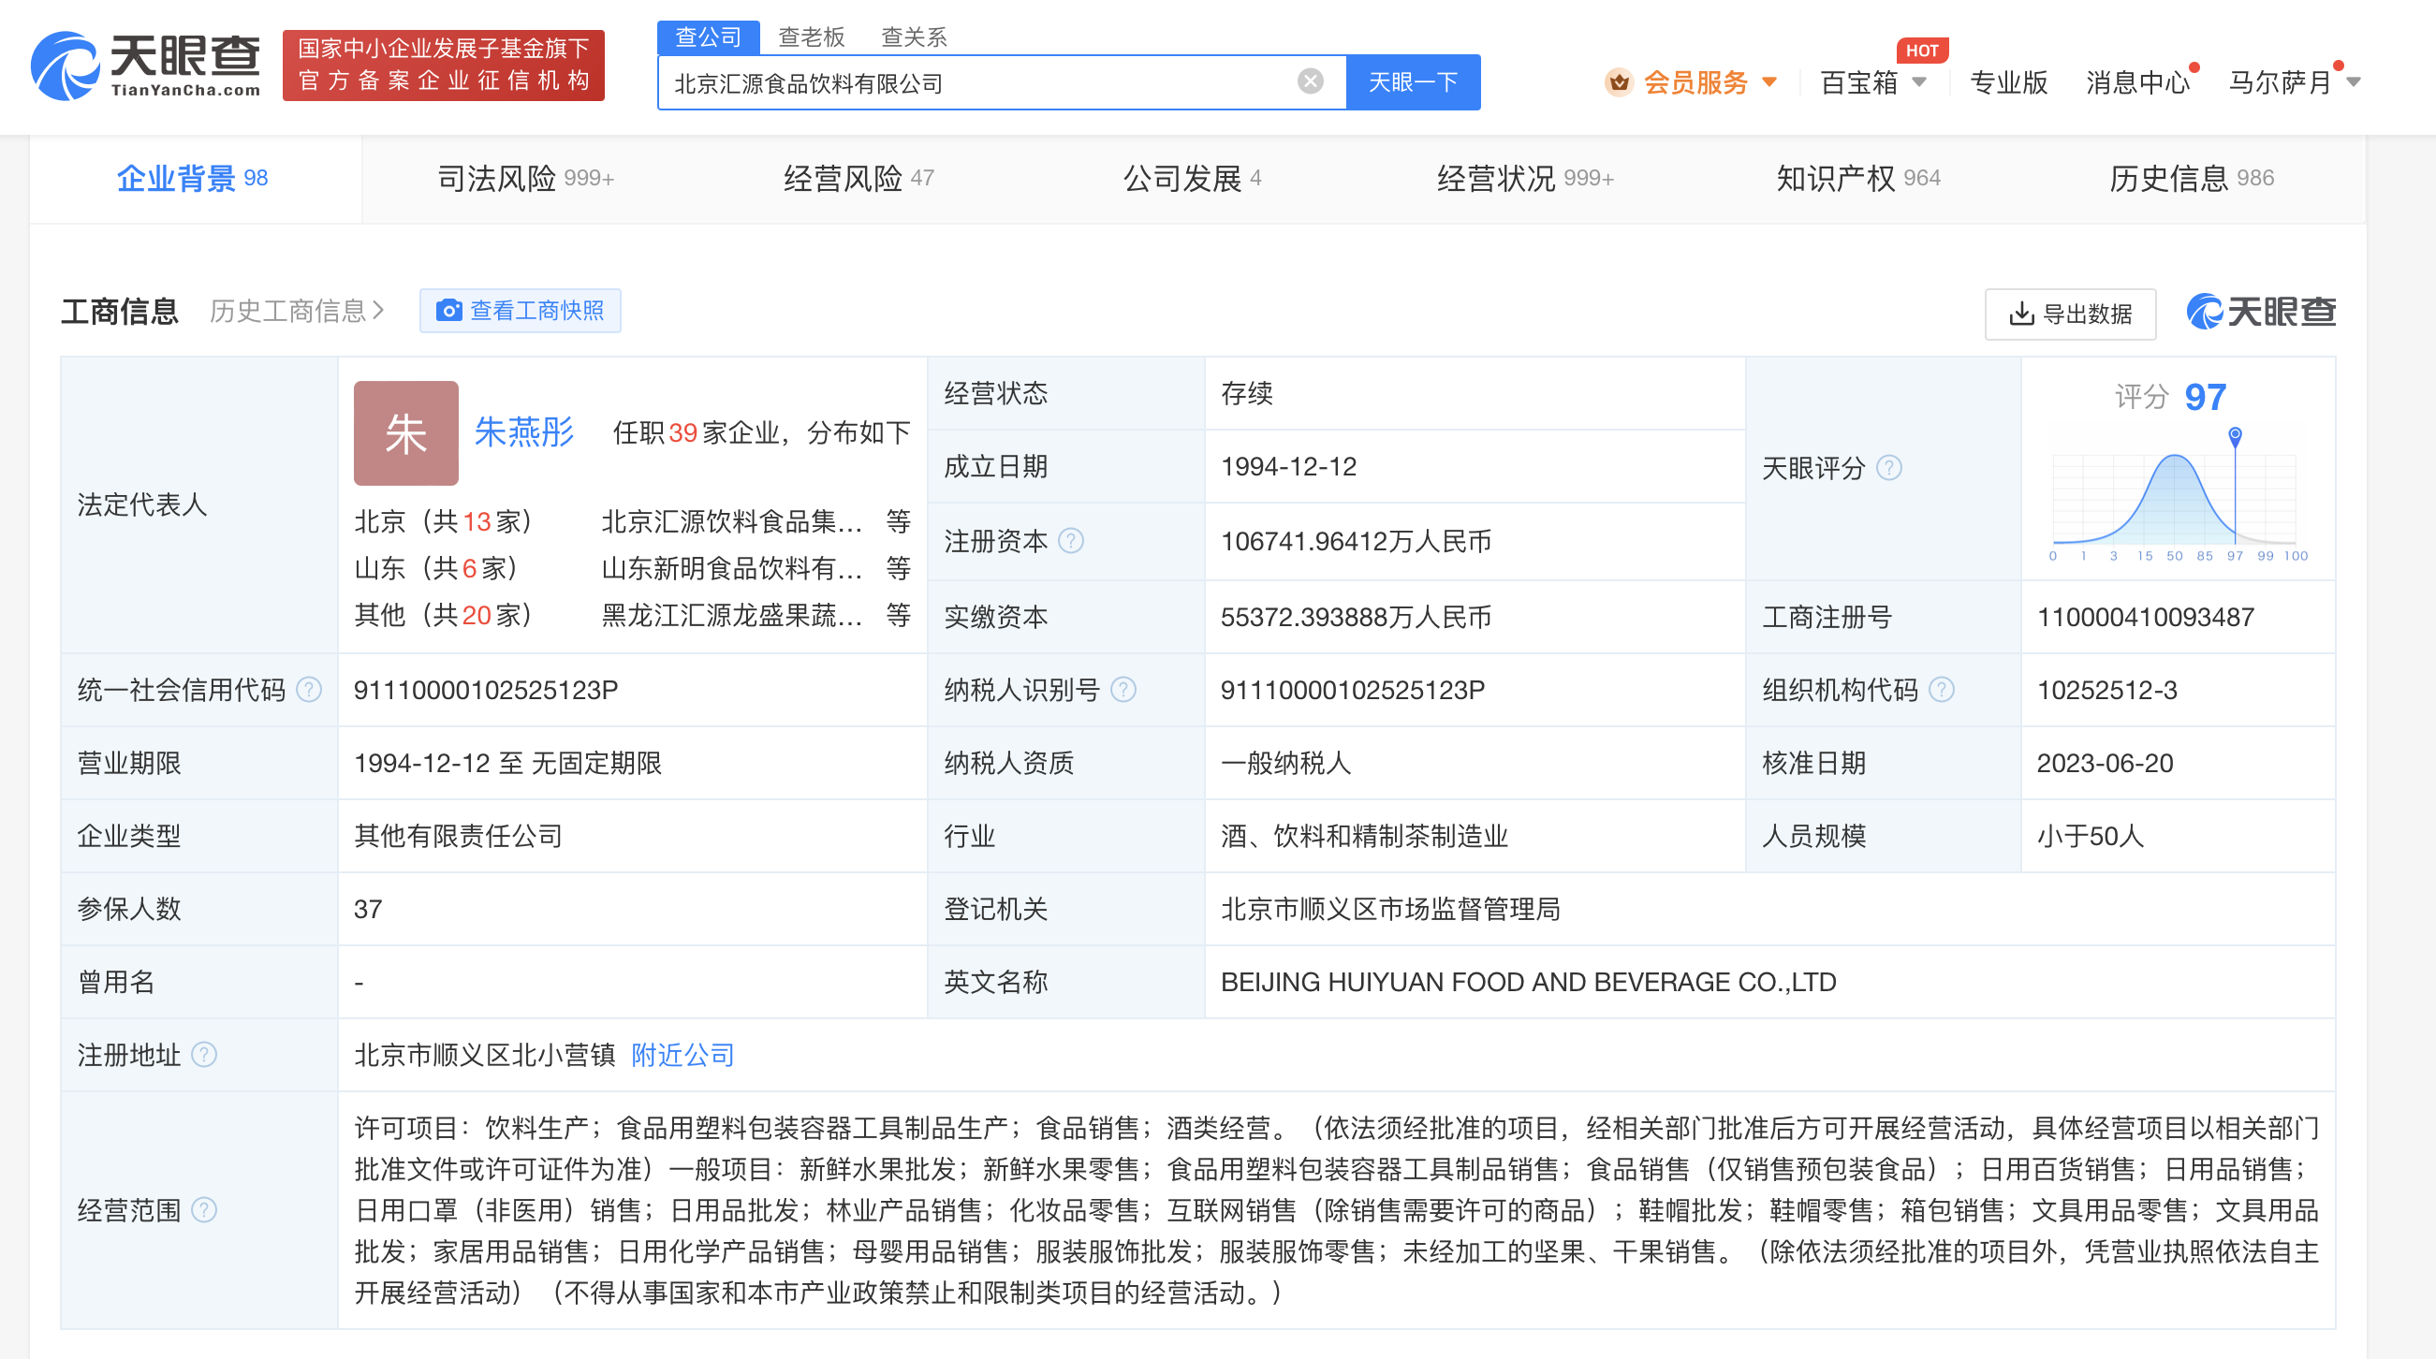Open help icon next to 注册资本
The image size is (2436, 1359).
coord(1070,541)
